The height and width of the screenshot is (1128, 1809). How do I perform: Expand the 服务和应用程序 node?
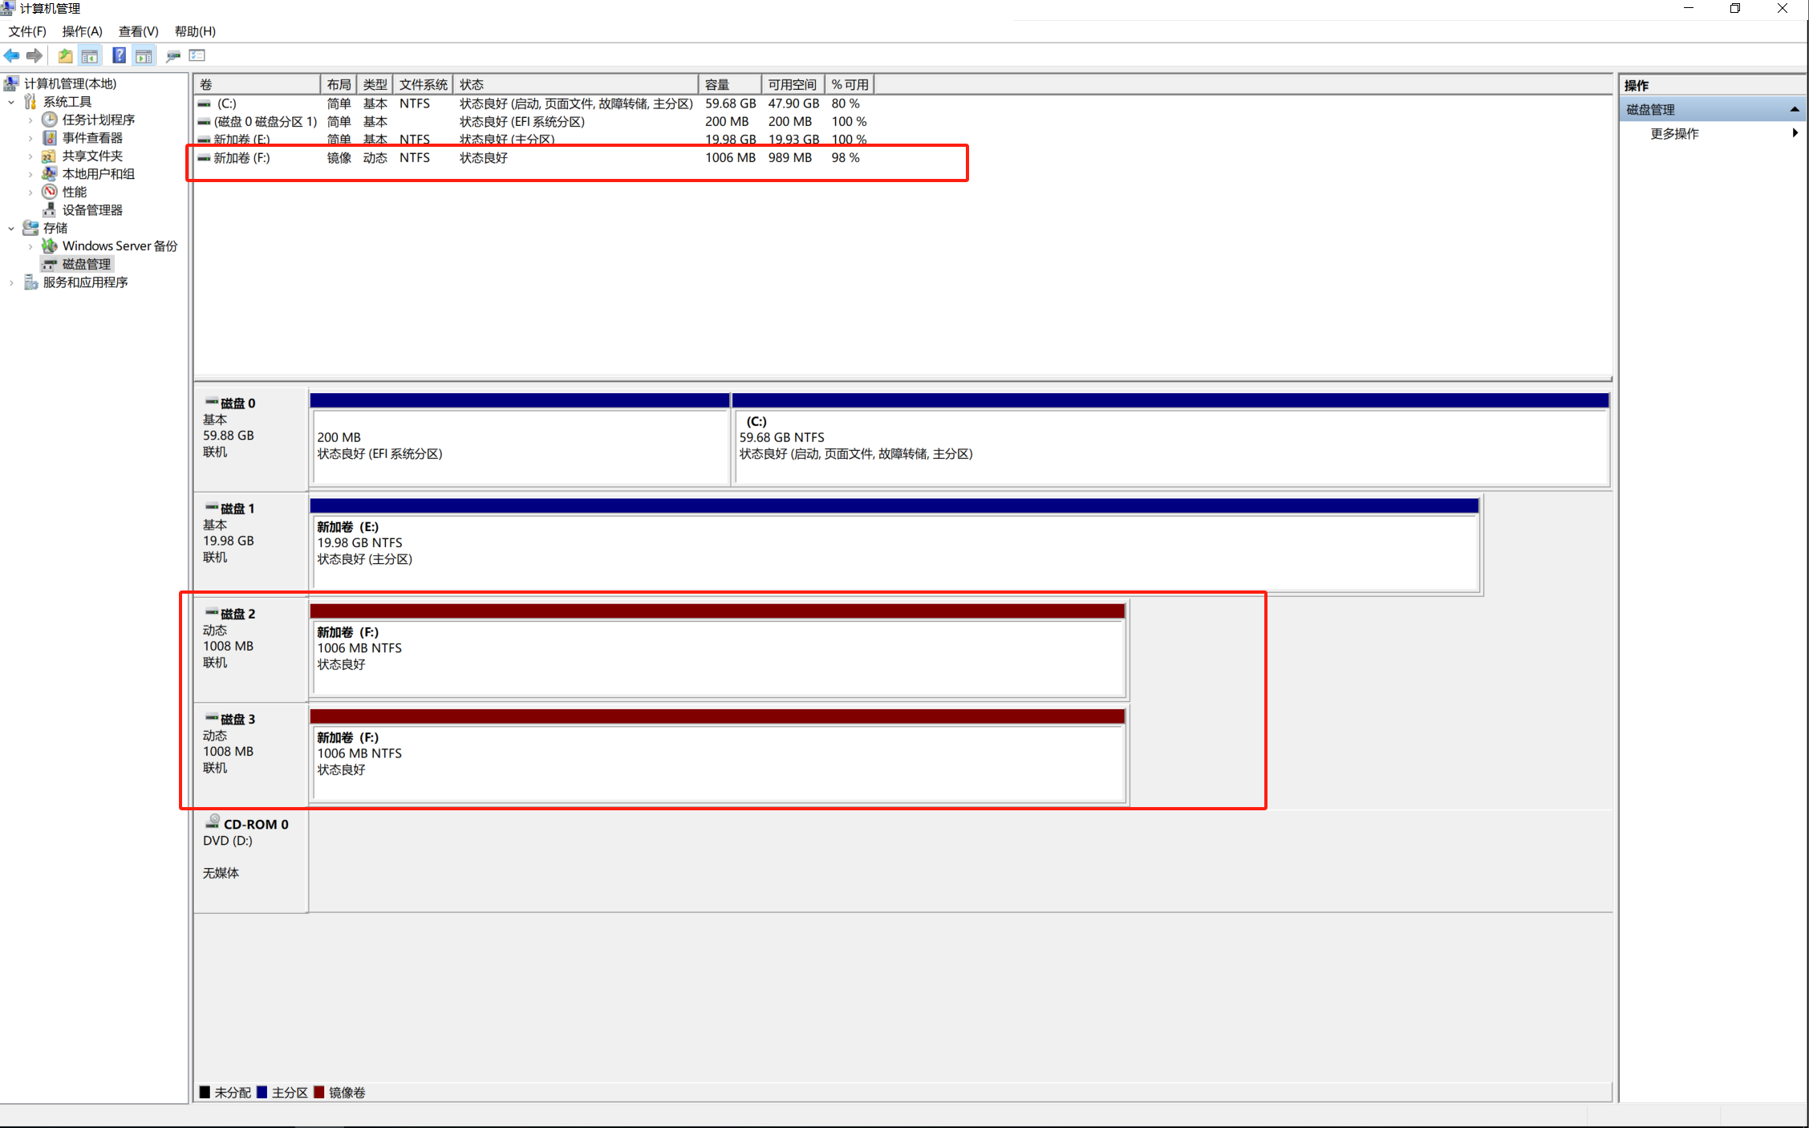[x=11, y=282]
